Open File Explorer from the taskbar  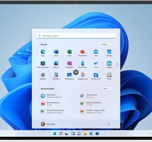(x=85, y=133)
